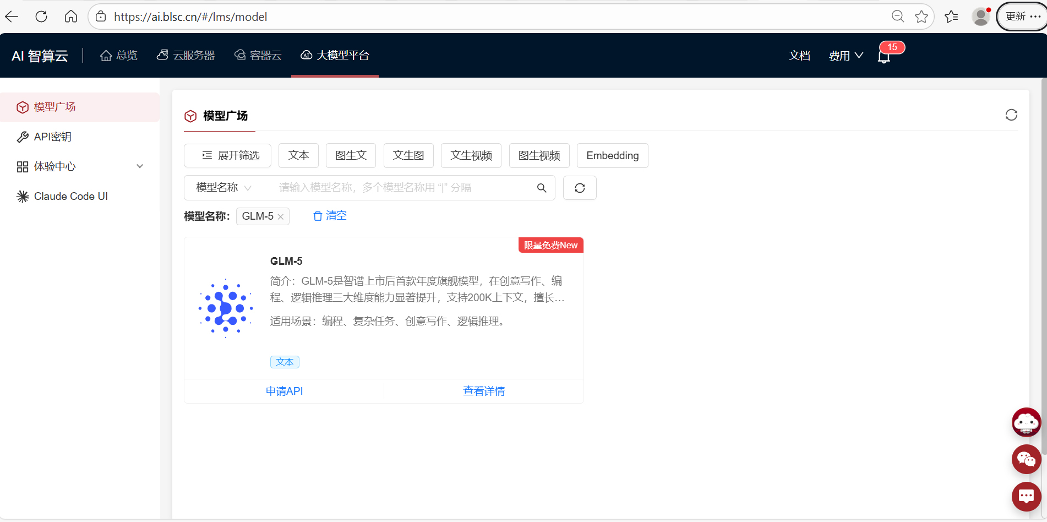The width and height of the screenshot is (1047, 522).
Task: Click the robot assistant floating icon
Action: [x=1026, y=422]
